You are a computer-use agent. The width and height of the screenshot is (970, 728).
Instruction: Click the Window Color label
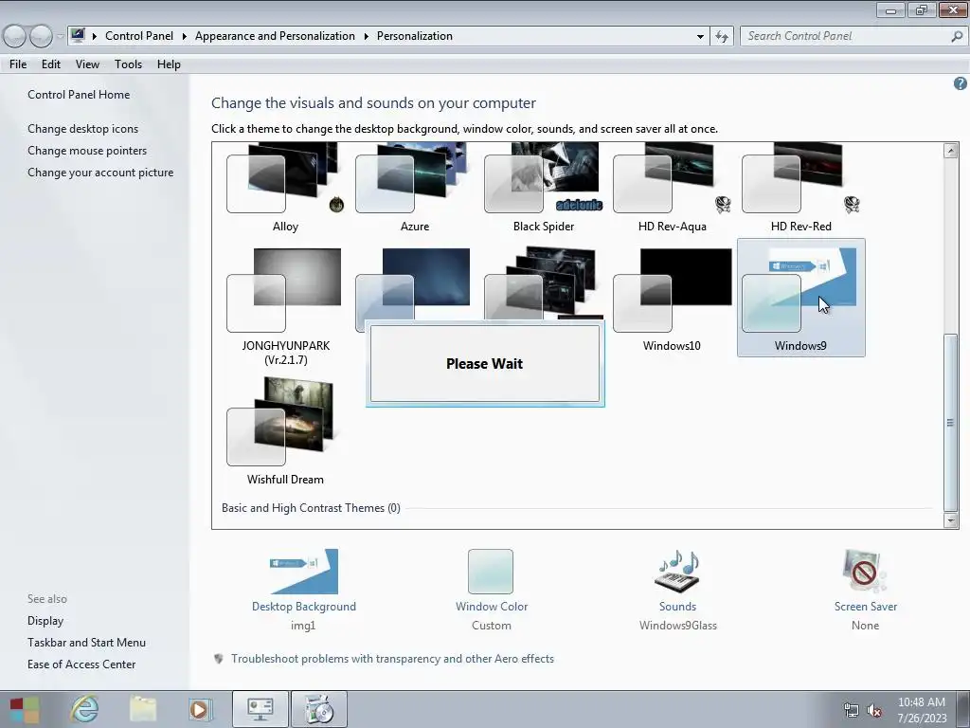point(492,607)
